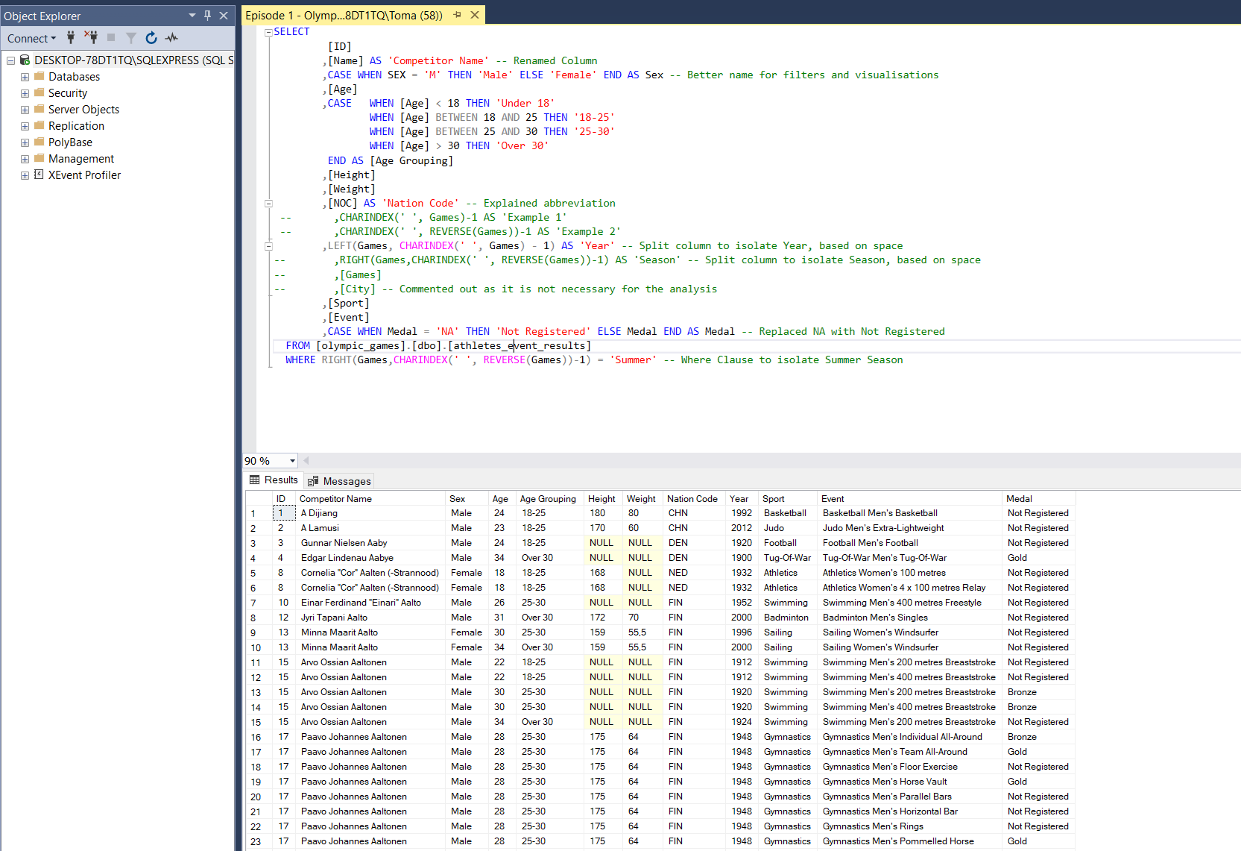Image resolution: width=1241 pixels, height=851 pixels.
Task: Collapse the outline block at the LEFT(Games line
Action: pos(268,246)
